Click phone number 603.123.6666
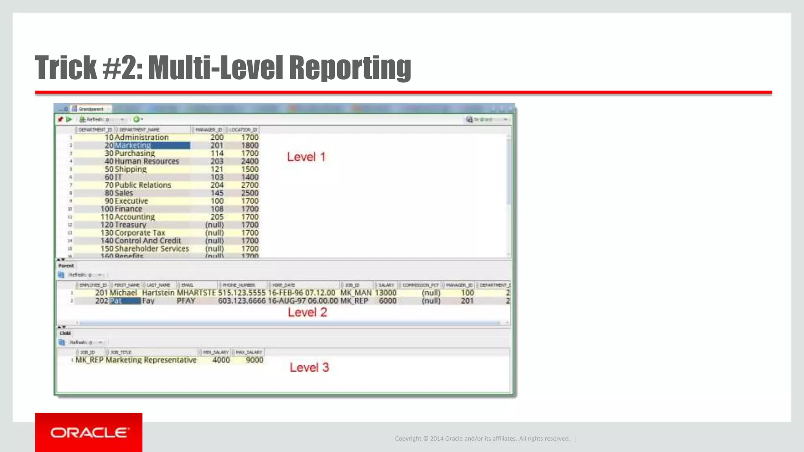 [x=242, y=301]
